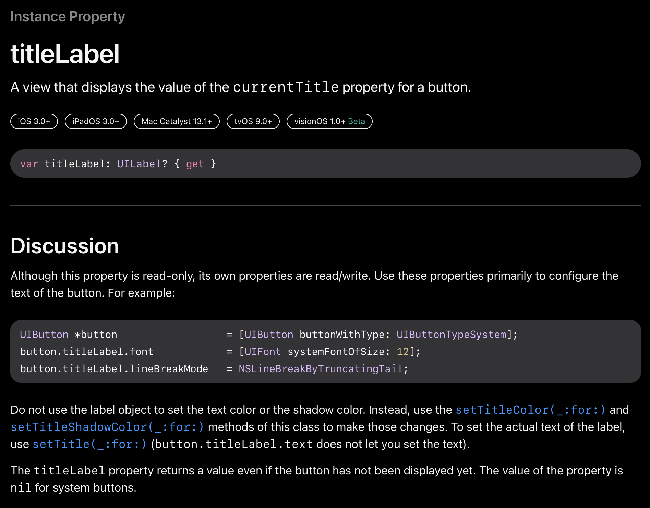Click the font size number 12 in code
Screen dimensions: 650x508
pyautogui.click(x=402, y=352)
